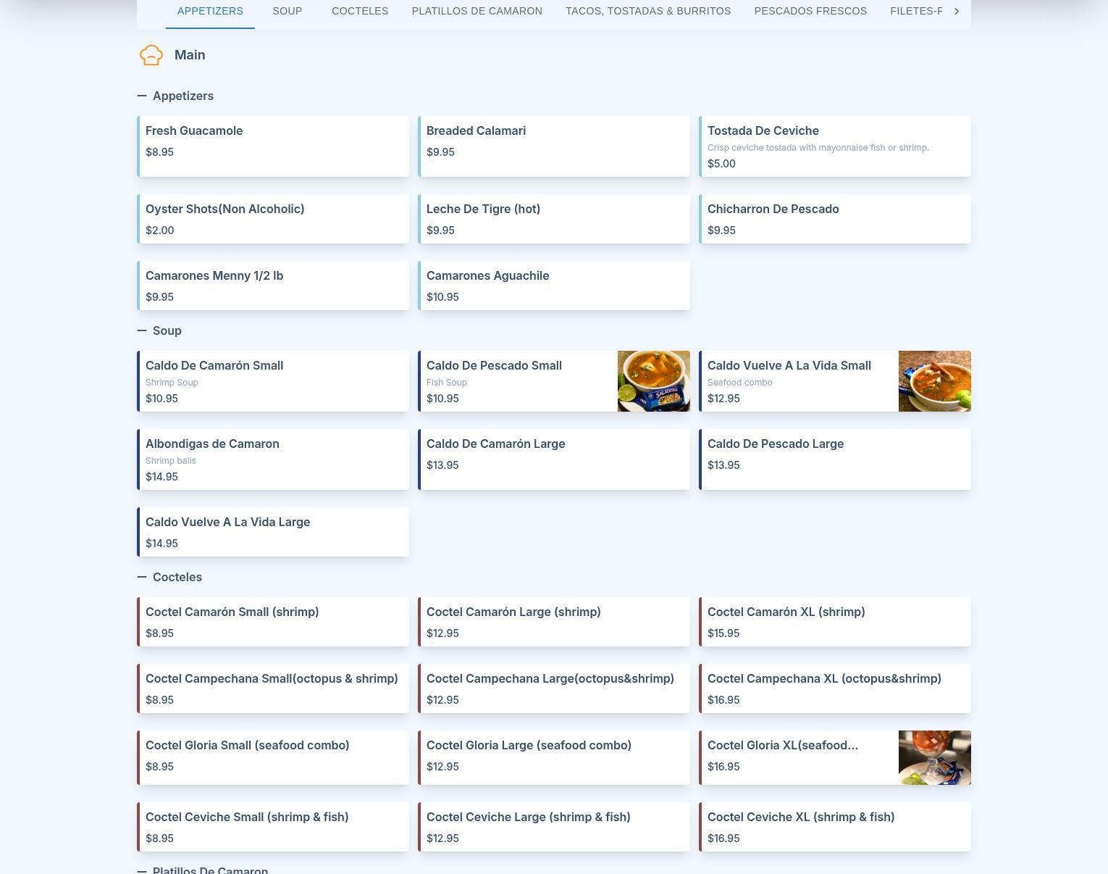Click the ceviche tostada description text
The width and height of the screenshot is (1108, 874).
(x=818, y=148)
